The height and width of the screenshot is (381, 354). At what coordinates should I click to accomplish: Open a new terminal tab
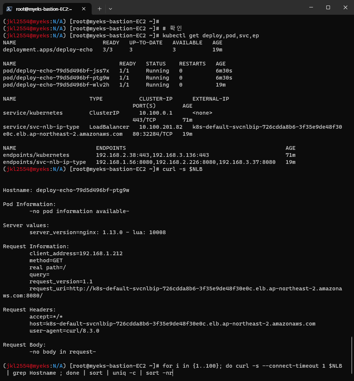click(99, 9)
